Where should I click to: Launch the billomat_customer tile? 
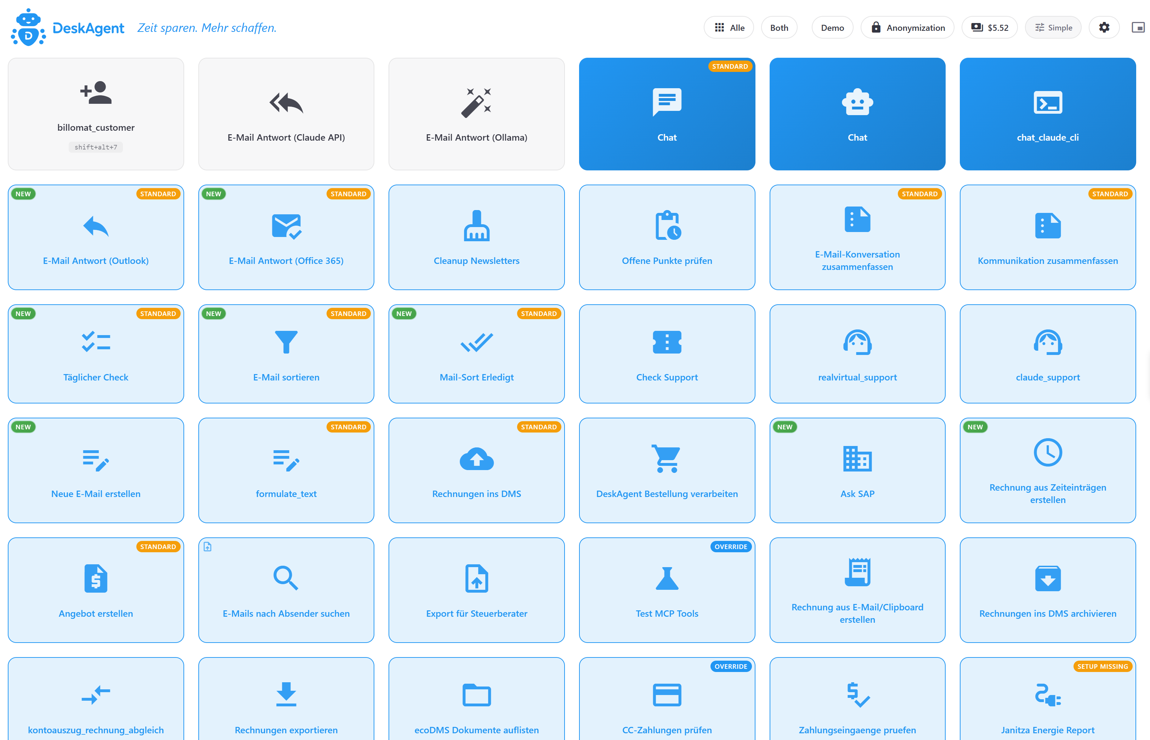(x=96, y=114)
